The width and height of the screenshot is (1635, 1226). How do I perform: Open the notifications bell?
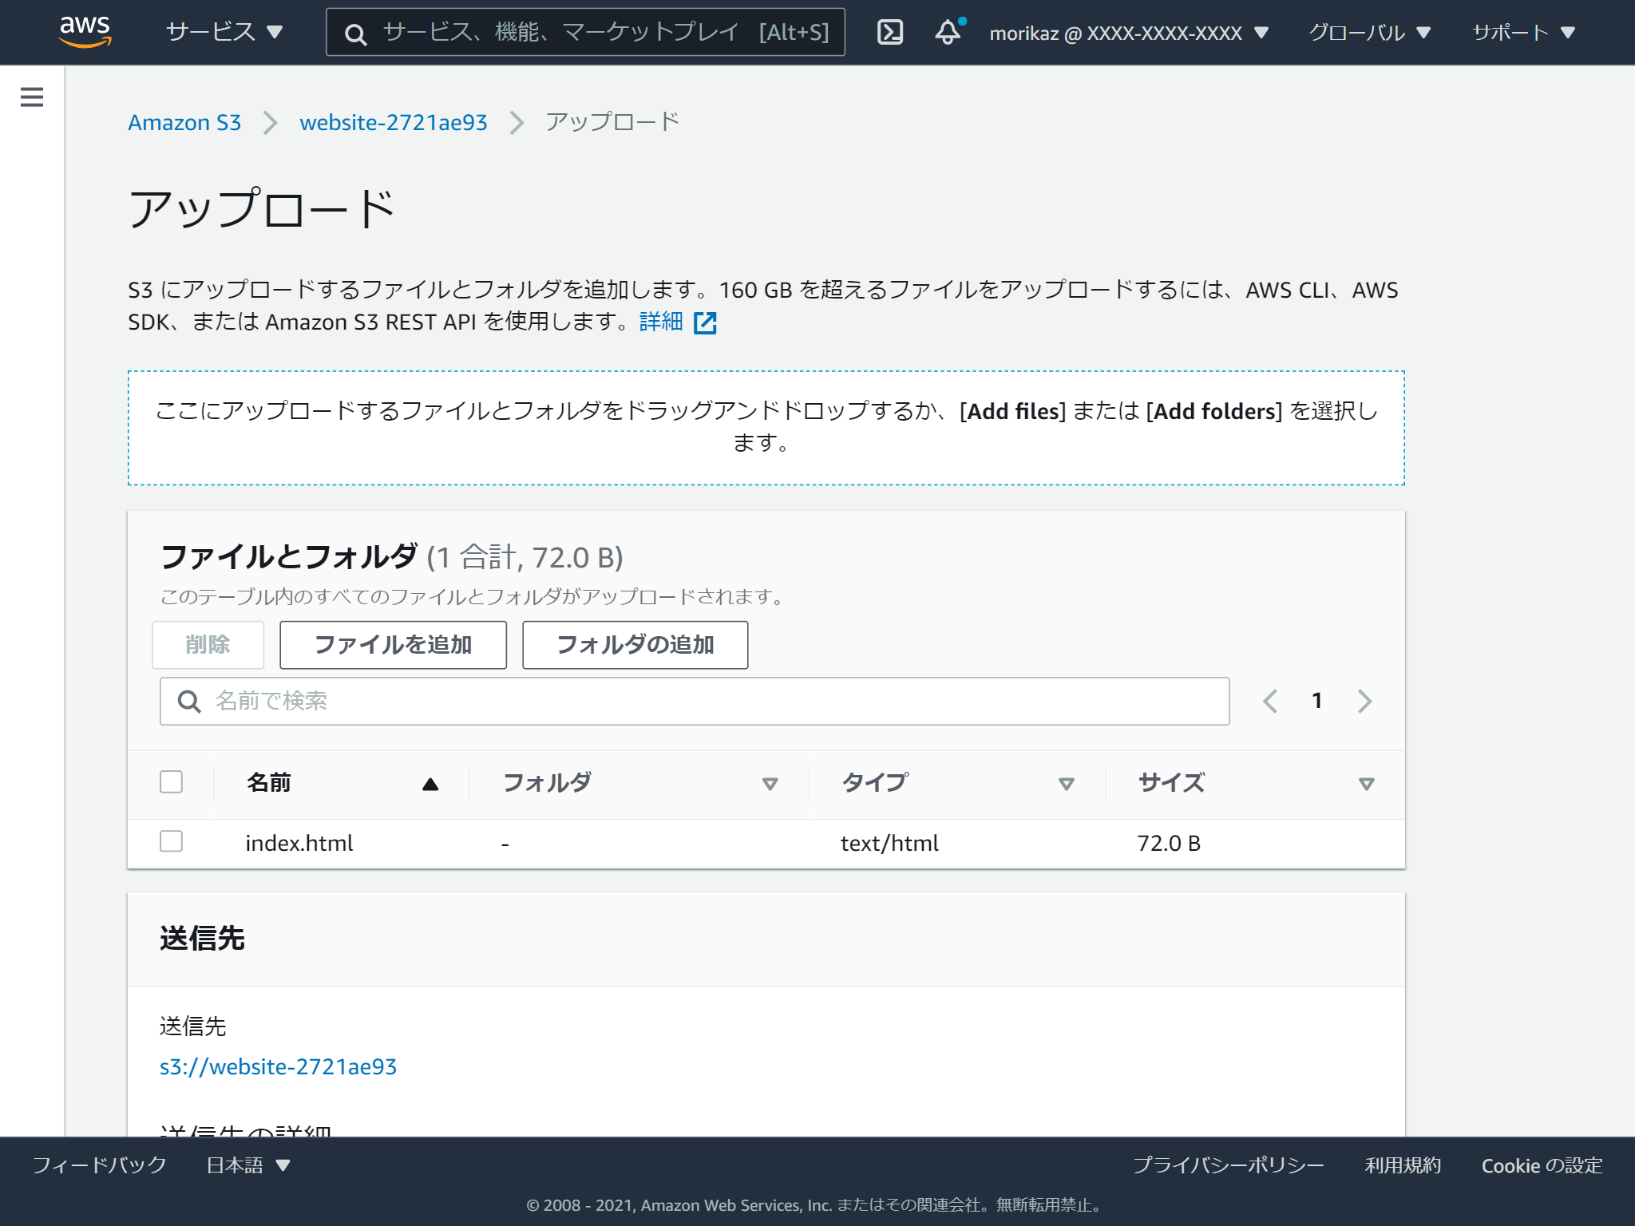pyautogui.click(x=948, y=32)
